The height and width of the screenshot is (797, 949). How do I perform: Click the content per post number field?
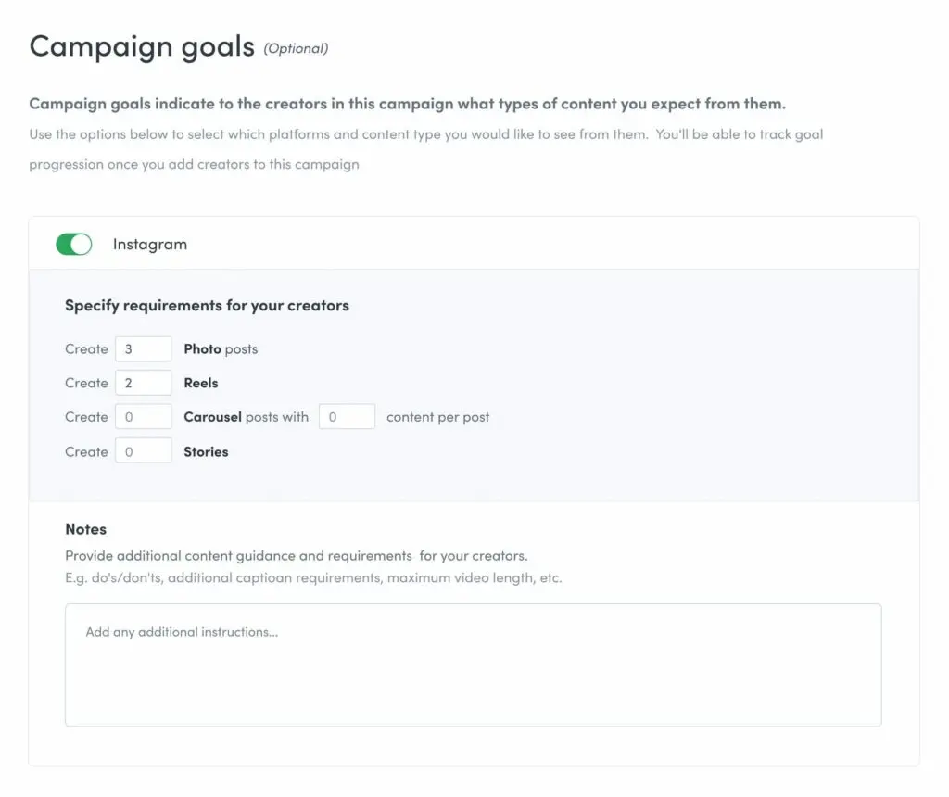tap(347, 417)
